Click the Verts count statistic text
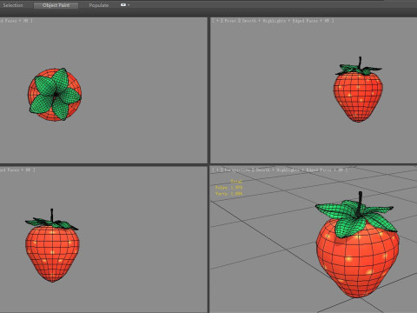The height and width of the screenshot is (313, 417). [x=228, y=194]
